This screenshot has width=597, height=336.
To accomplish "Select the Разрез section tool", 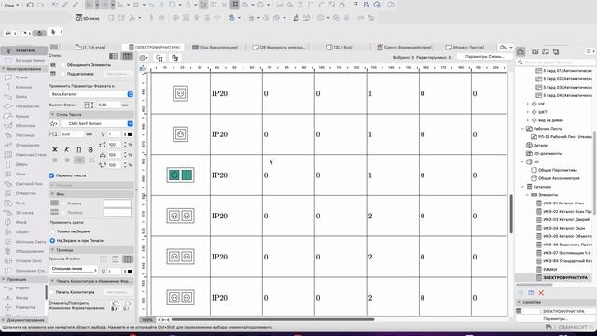I will click(22, 288).
